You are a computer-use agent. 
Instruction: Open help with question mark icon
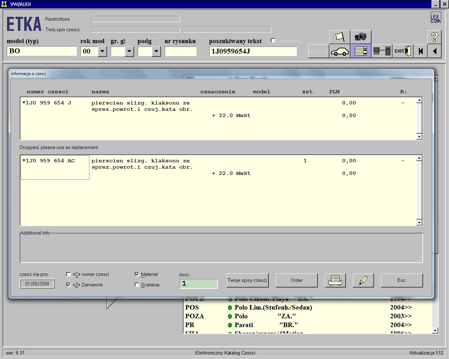[x=434, y=37]
